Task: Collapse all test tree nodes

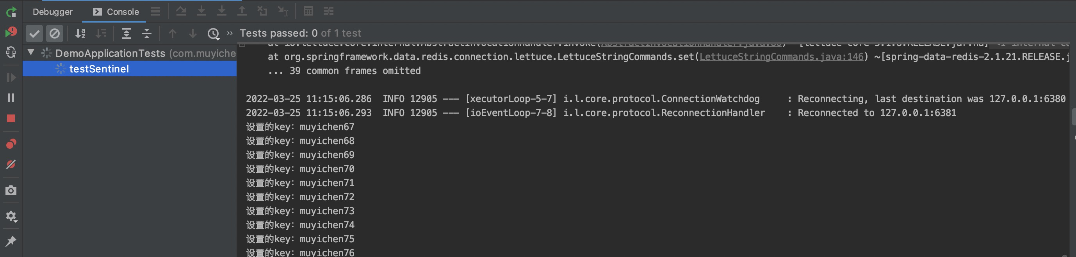Action: pyautogui.click(x=147, y=33)
